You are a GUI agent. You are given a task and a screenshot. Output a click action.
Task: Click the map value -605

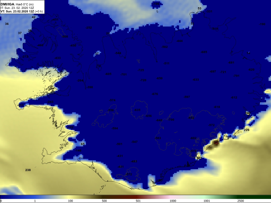108,74
